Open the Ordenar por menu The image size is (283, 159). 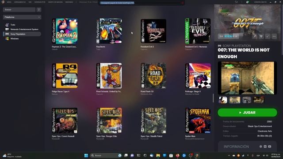[x=40, y=2]
